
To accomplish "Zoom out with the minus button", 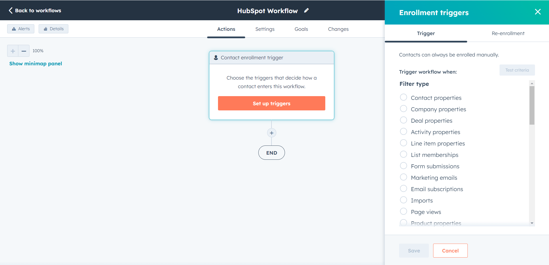I will tap(24, 51).
